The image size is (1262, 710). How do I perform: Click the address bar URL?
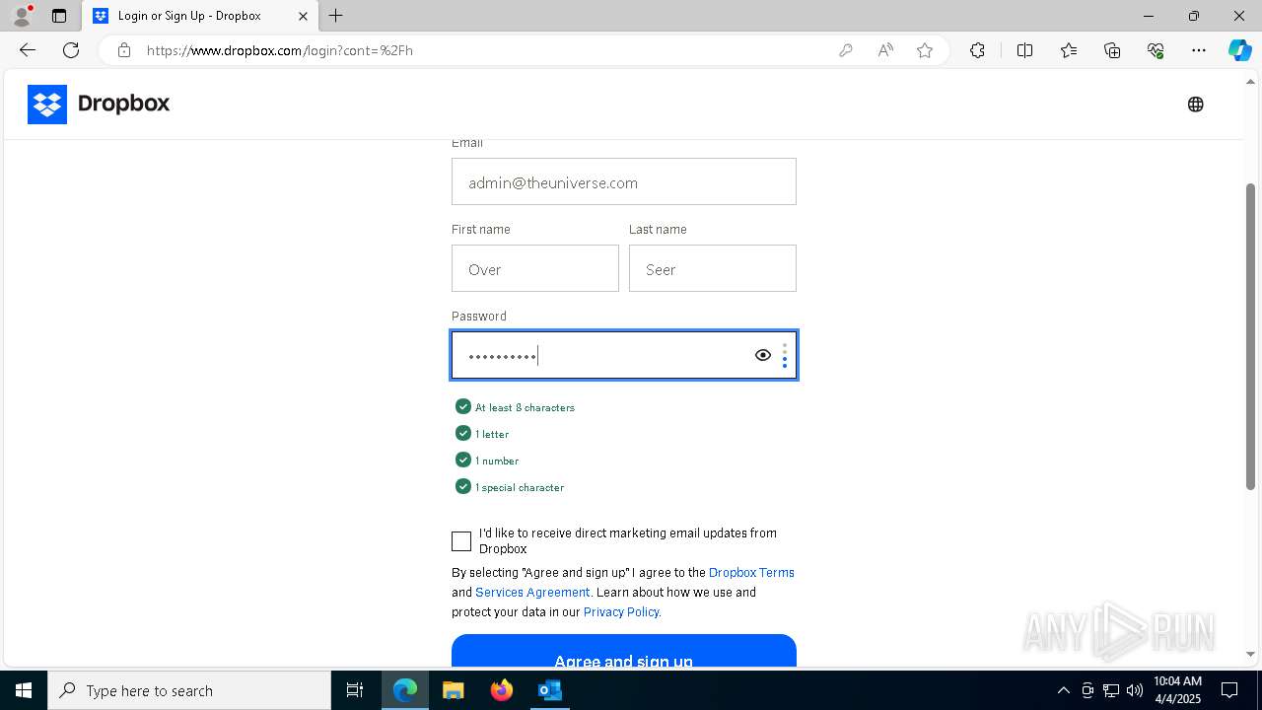(280, 50)
